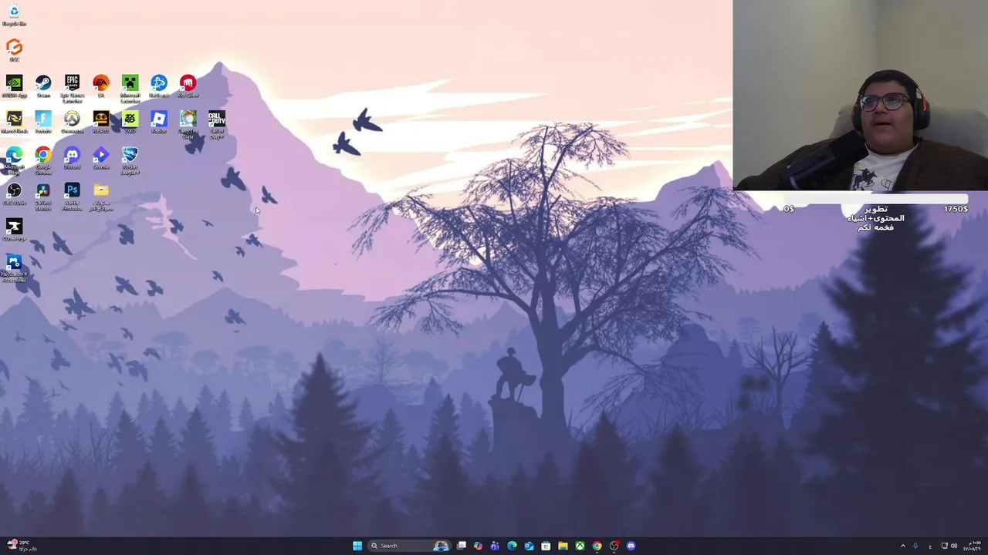Select the OBS Studio desktop shortcut
Viewport: 988px width, 555px height.
tap(14, 193)
